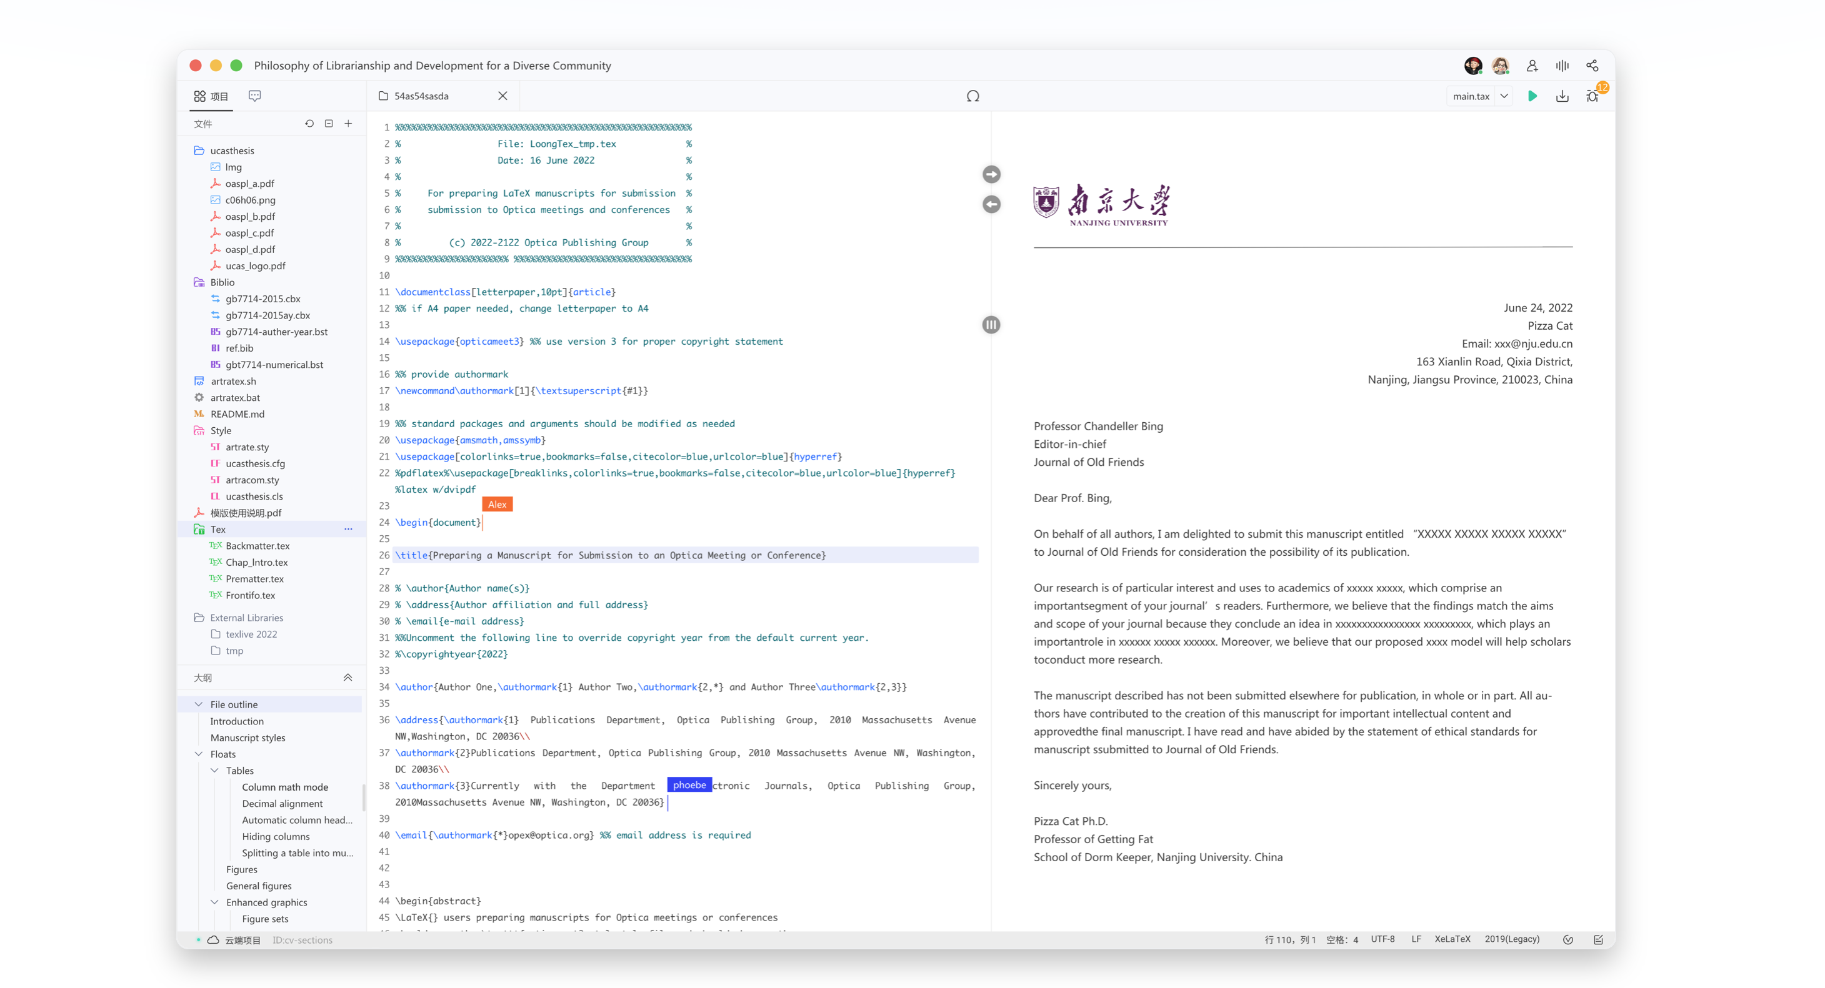This screenshot has width=1825, height=988.
Task: Toggle the pause divider button
Action: click(991, 325)
